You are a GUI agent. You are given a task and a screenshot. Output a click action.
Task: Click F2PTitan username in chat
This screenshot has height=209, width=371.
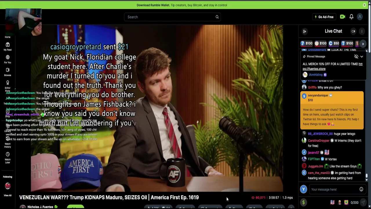click(x=314, y=159)
